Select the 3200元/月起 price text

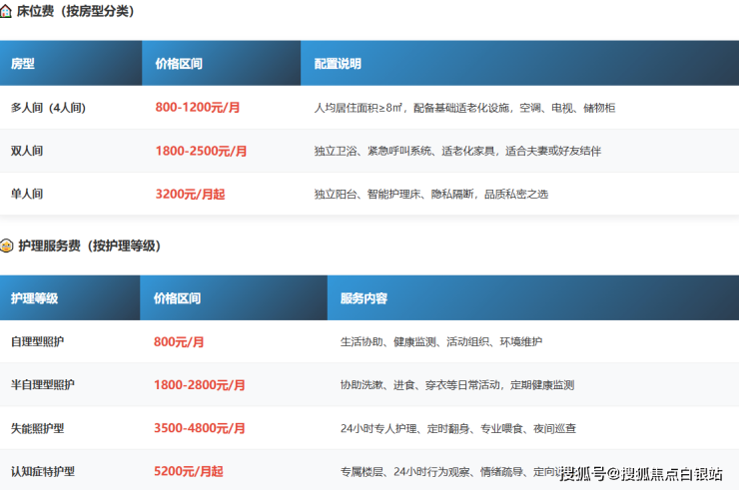click(x=190, y=195)
